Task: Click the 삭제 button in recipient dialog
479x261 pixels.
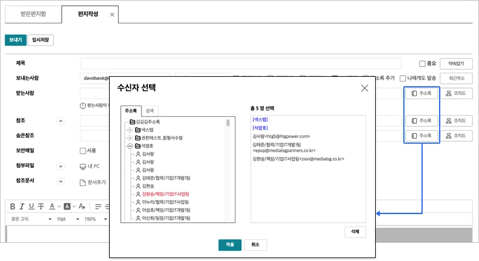Action: (x=355, y=232)
